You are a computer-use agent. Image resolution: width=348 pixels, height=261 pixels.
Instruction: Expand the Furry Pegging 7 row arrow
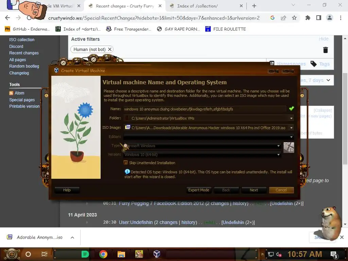coord(87,203)
